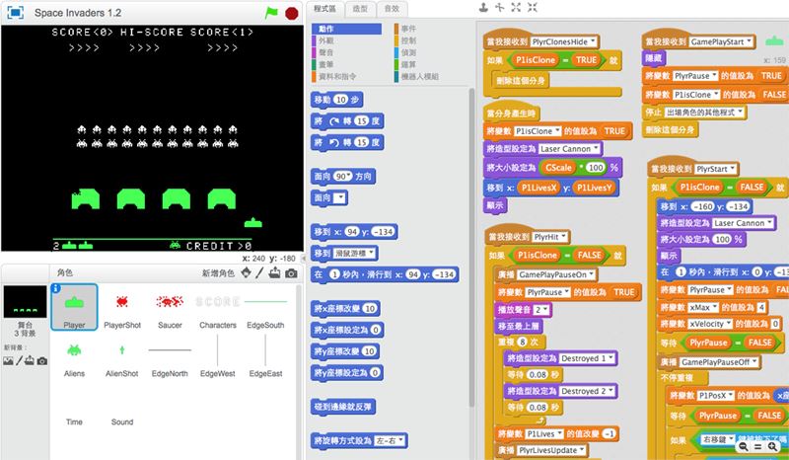Switch to the 造型 costumes tab
Screen dimensions: 789x460
361,8
